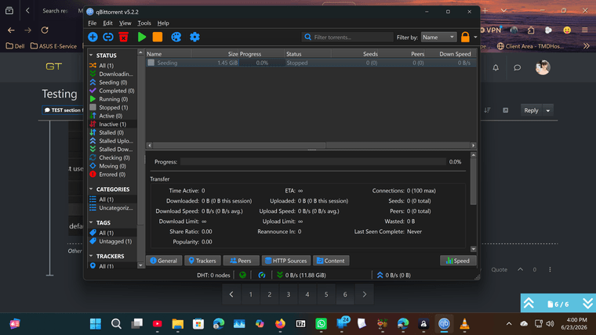Click the double-up arrows scroll-to-top icon
596x335 pixels.
529,303
